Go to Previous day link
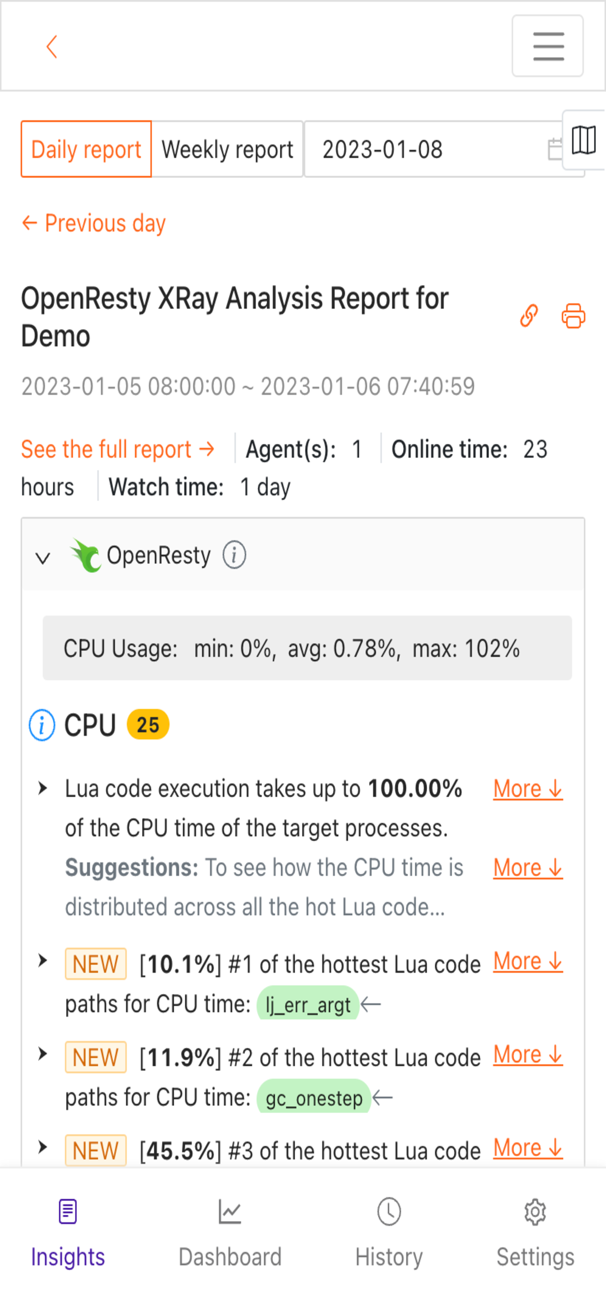Viewport: 606px width, 1312px height. point(93,223)
